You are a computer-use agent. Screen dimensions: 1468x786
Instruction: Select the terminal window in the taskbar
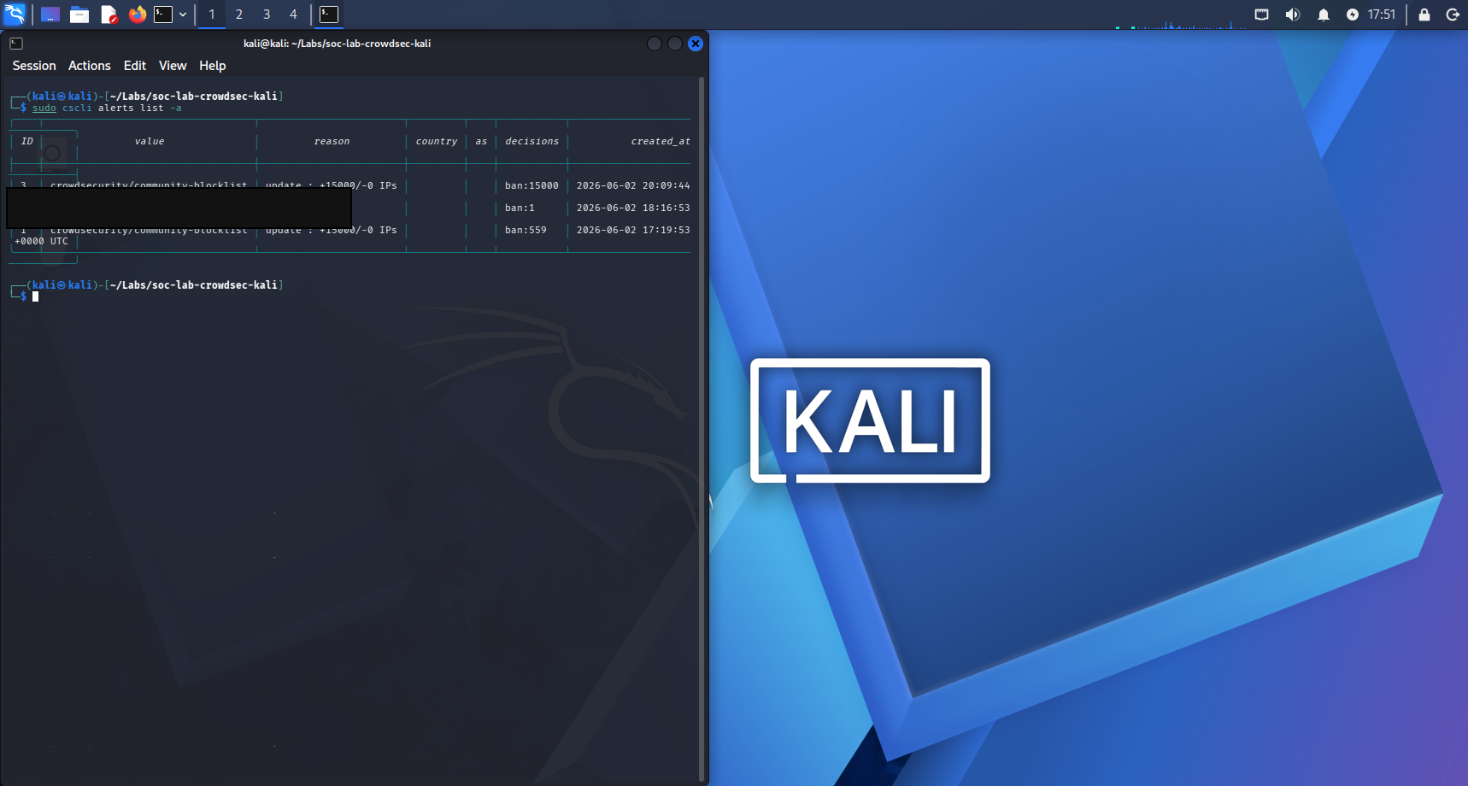pos(329,15)
